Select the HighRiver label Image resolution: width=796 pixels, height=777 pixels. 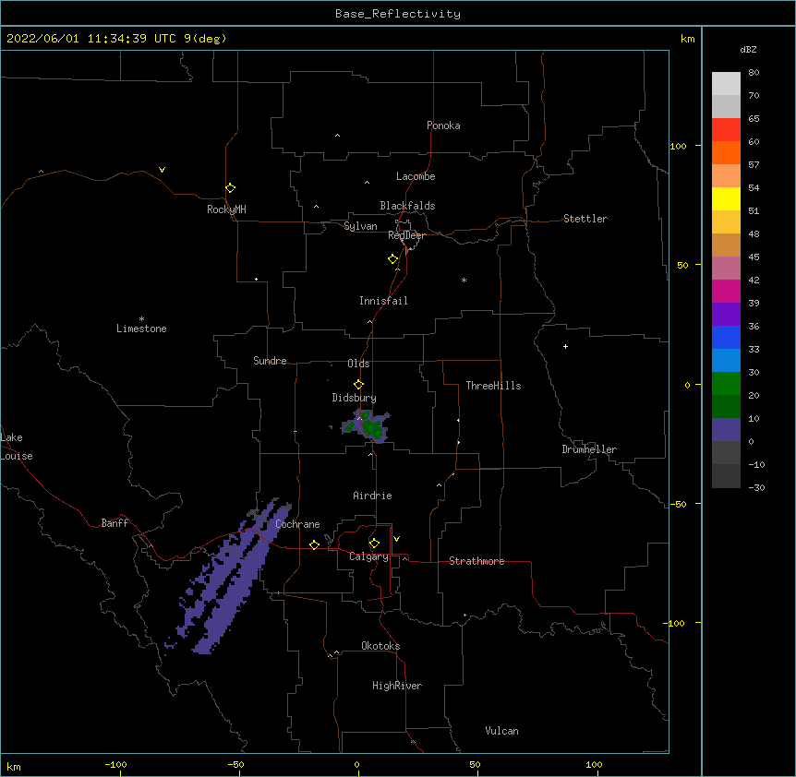tap(397, 686)
